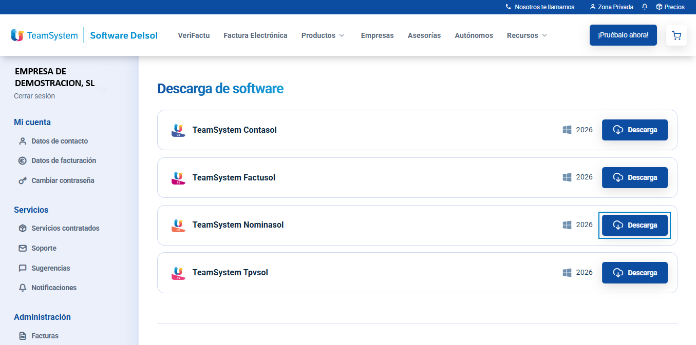Click Windows logo in Factusol row
Viewport: 696px width, 345px height.
(567, 177)
